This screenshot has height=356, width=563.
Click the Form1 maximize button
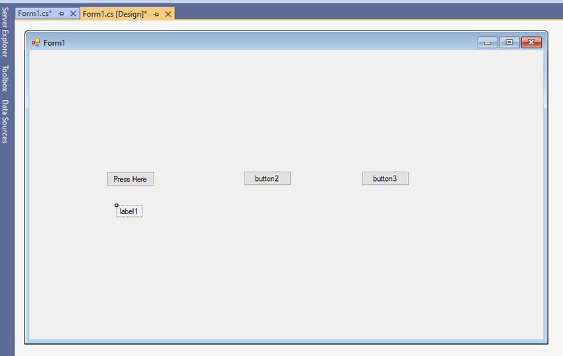click(x=509, y=42)
